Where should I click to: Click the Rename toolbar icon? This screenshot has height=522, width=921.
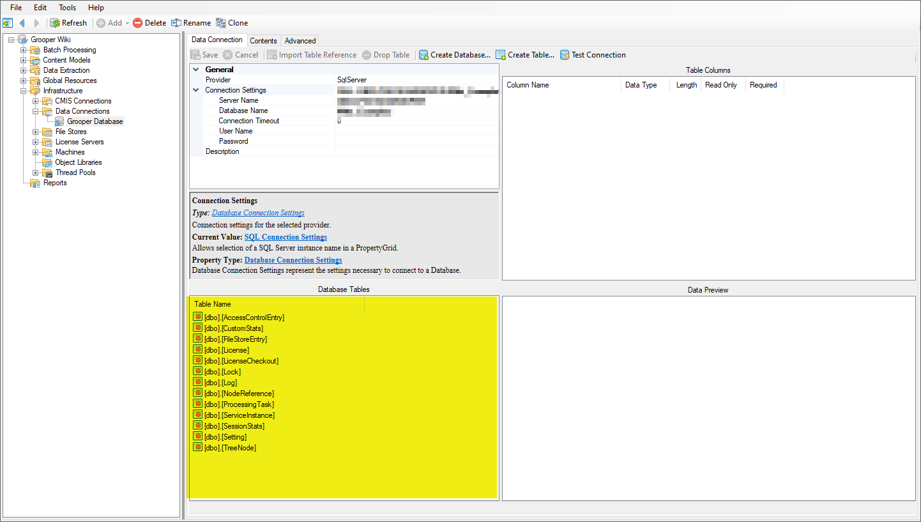[176, 23]
